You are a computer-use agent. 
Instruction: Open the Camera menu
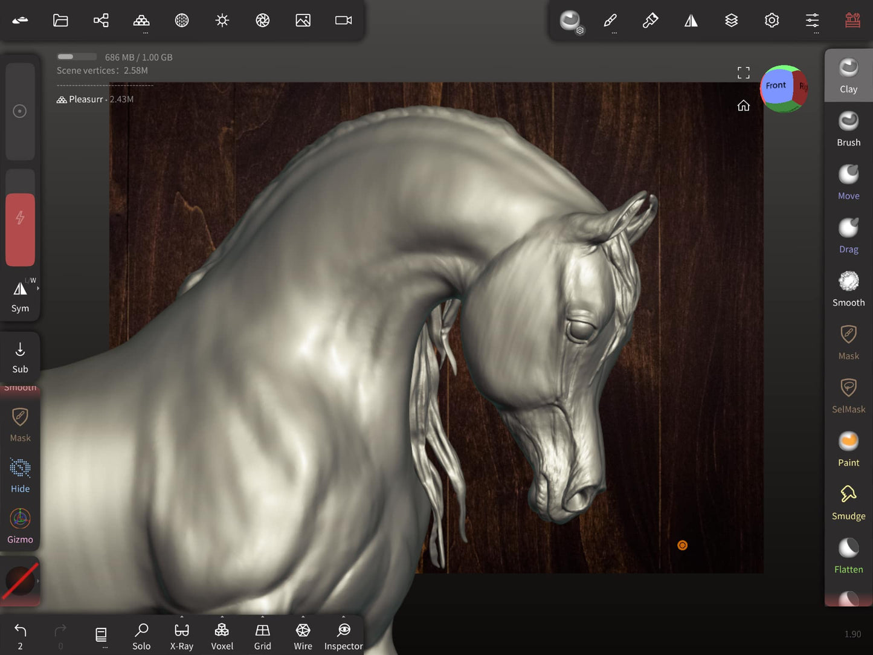(344, 21)
